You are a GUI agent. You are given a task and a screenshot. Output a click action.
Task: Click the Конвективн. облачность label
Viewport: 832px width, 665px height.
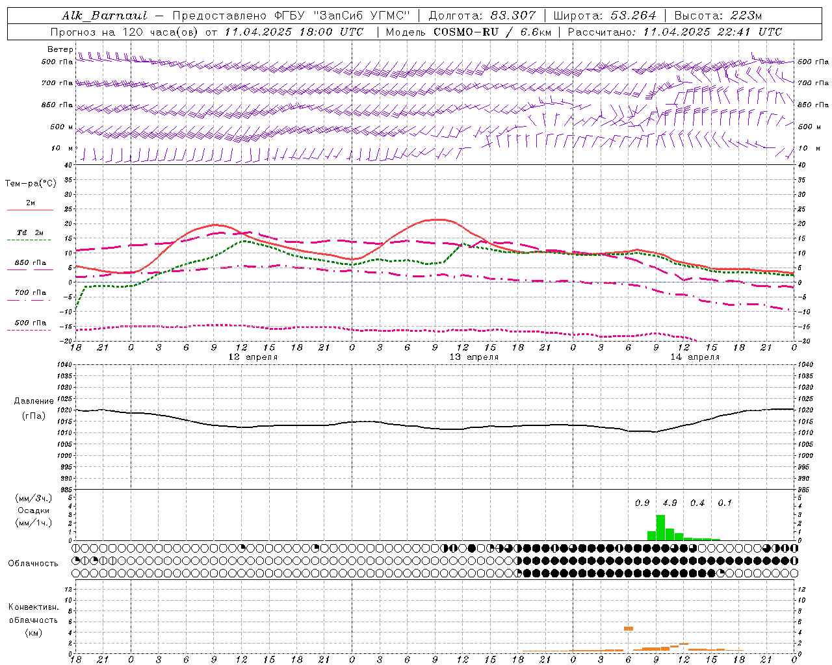coord(33,614)
